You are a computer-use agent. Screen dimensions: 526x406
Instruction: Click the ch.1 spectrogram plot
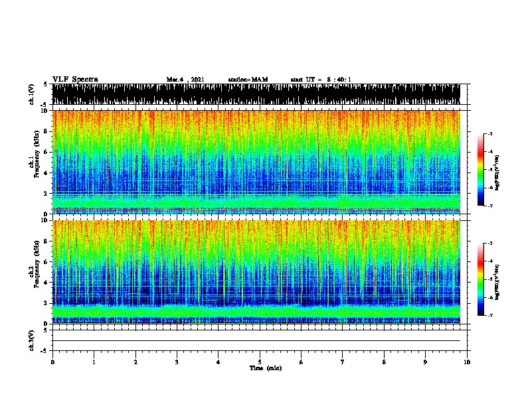pos(256,162)
